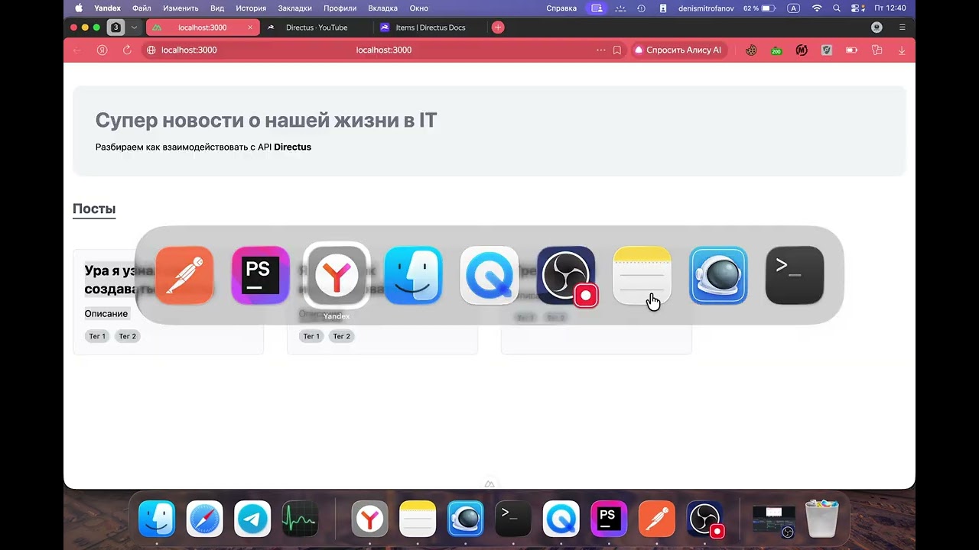Open the Закладки menu
This screenshot has height=550, width=979.
[294, 8]
